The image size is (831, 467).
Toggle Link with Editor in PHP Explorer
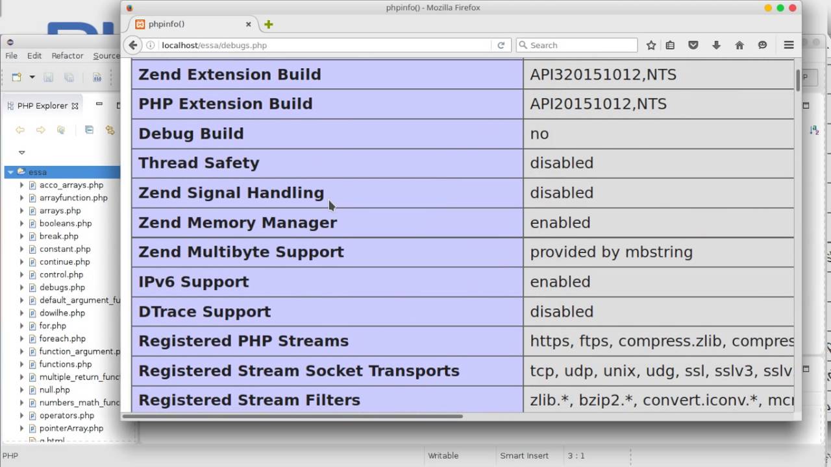(x=110, y=130)
